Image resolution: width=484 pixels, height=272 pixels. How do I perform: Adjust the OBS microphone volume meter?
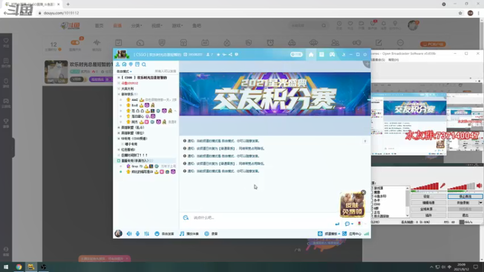tap(425, 186)
